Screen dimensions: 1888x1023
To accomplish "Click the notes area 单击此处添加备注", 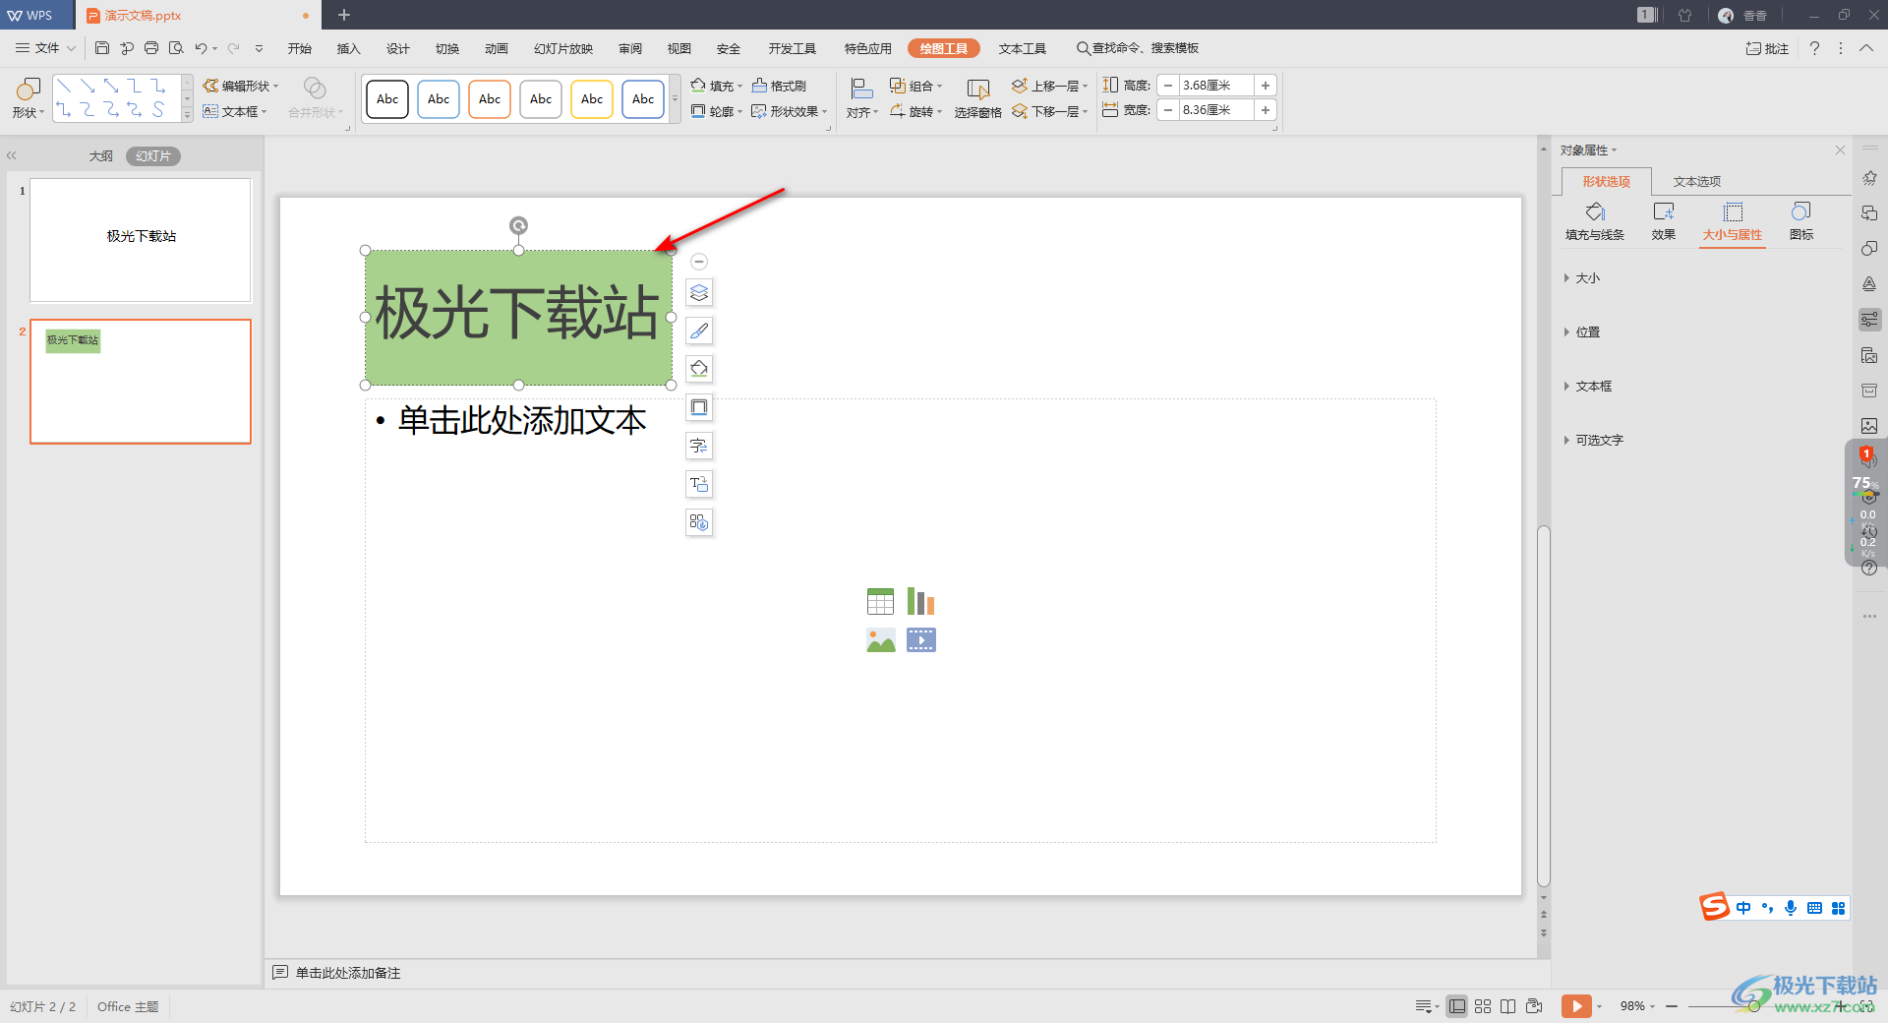I will tap(348, 973).
